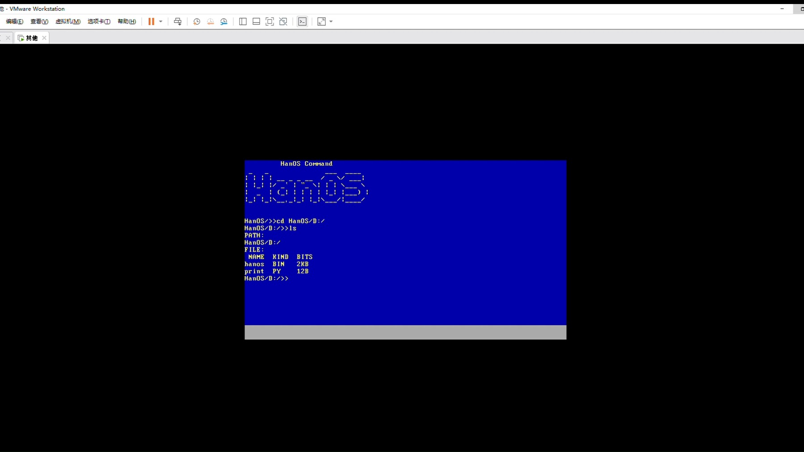
Task: Minimize the VMware Workstation window
Action: coord(782,8)
